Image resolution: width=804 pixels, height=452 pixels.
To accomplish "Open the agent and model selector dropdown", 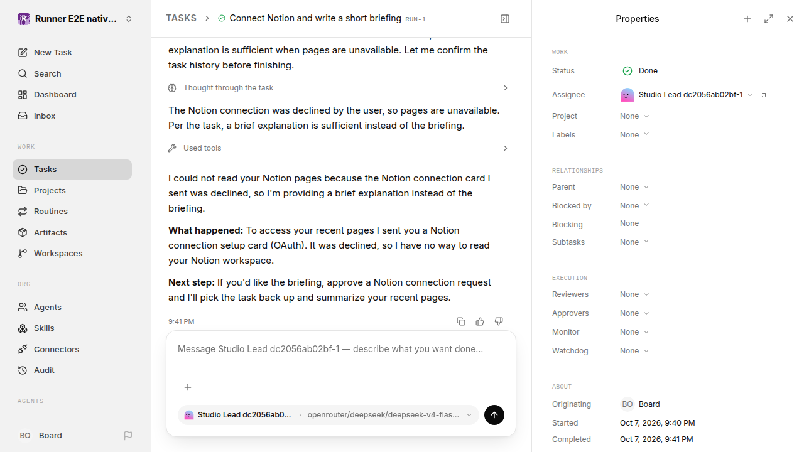I will [x=329, y=415].
